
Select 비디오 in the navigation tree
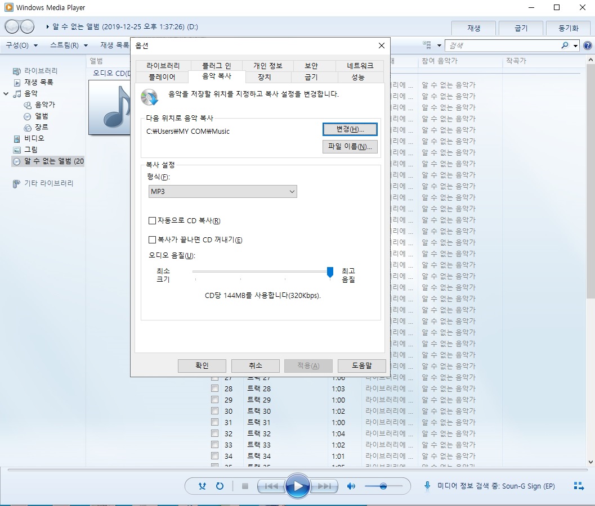pos(29,138)
